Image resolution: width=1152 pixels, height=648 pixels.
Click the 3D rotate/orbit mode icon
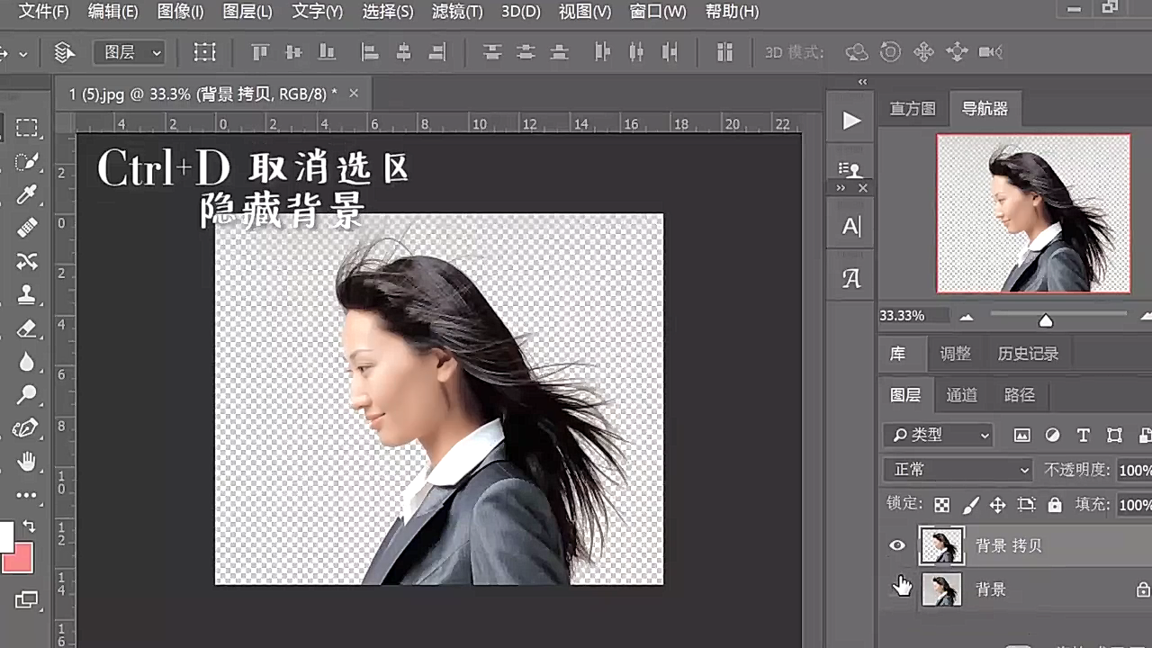point(857,52)
